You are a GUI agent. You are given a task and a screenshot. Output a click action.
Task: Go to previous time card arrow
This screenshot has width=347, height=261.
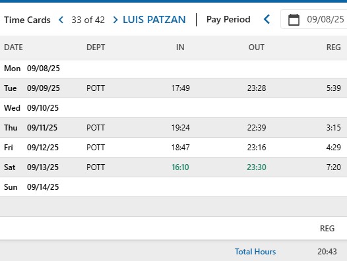[61, 20]
